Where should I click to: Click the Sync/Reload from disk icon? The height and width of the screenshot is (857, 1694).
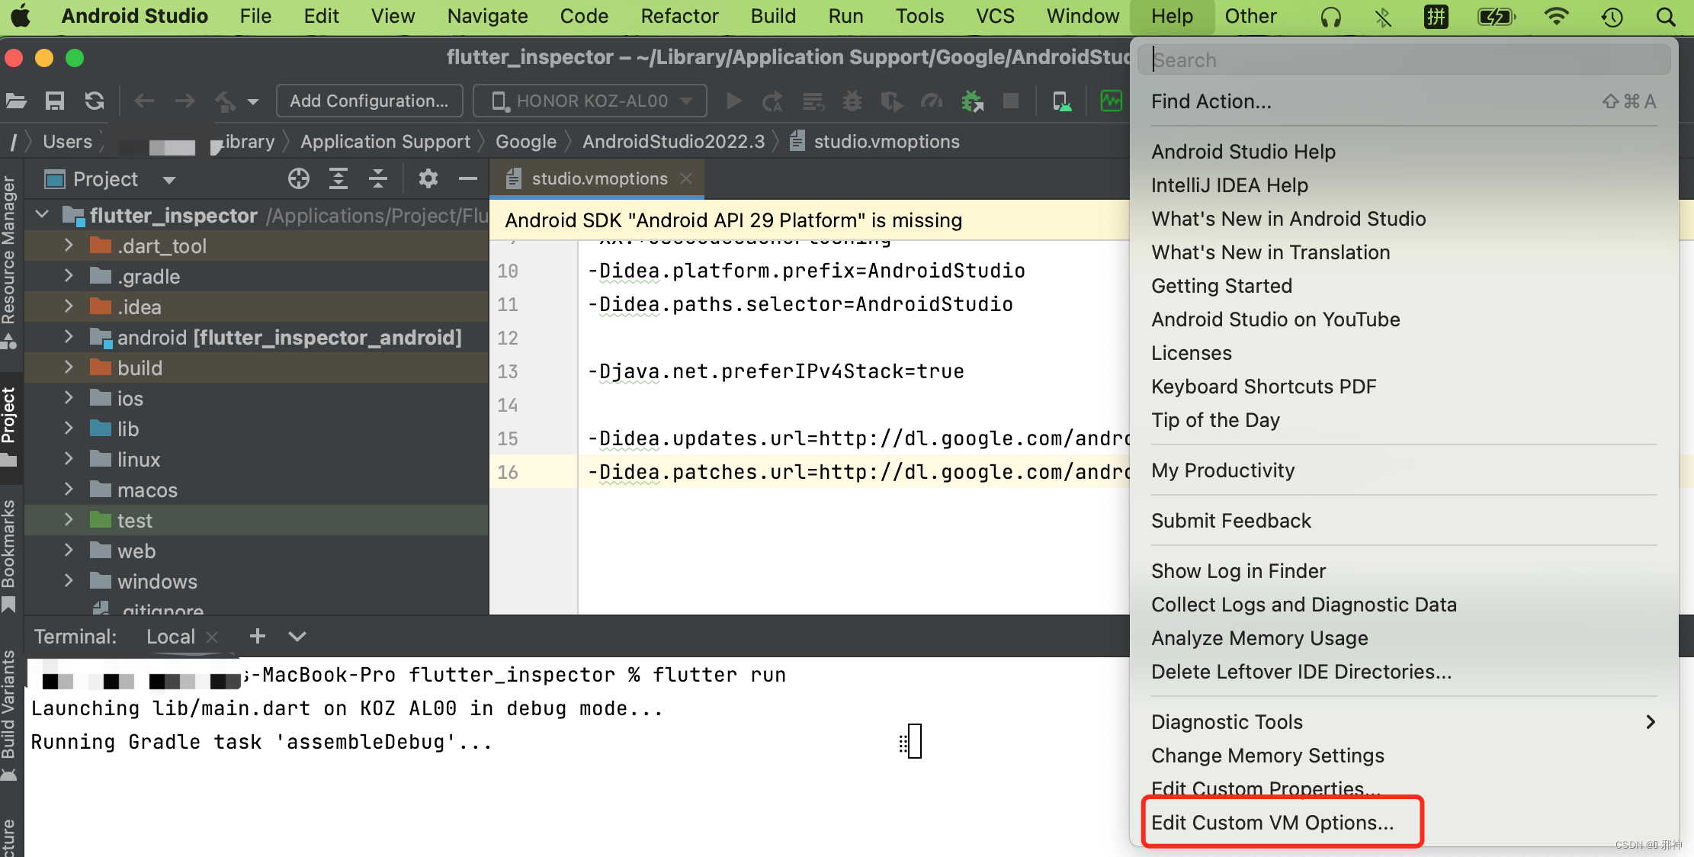coord(95,101)
